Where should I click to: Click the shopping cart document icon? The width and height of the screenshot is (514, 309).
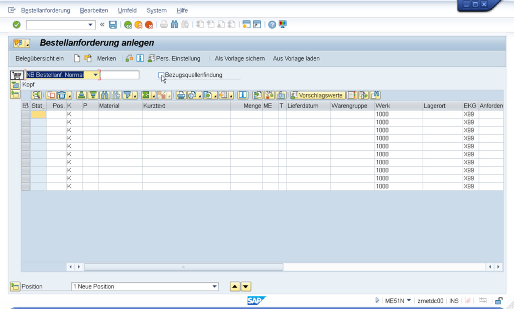17,75
